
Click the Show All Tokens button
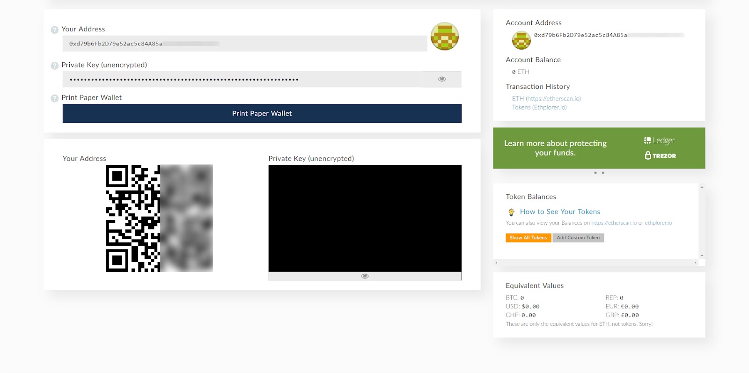point(528,238)
